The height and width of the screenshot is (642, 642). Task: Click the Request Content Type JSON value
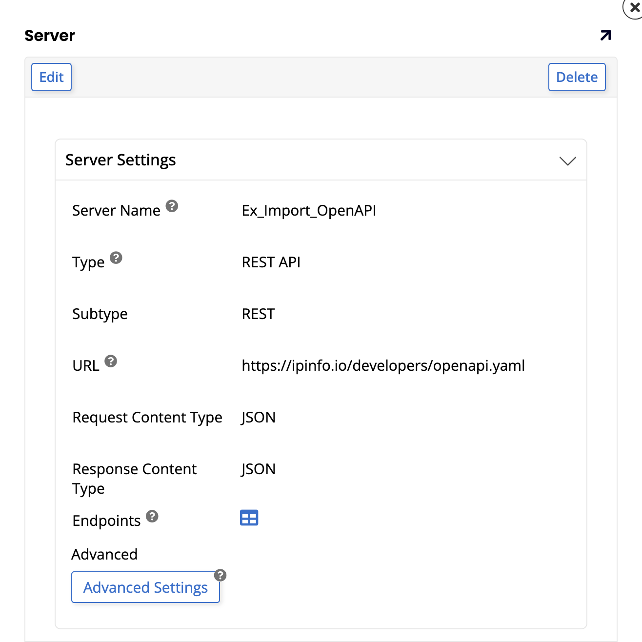tap(258, 418)
